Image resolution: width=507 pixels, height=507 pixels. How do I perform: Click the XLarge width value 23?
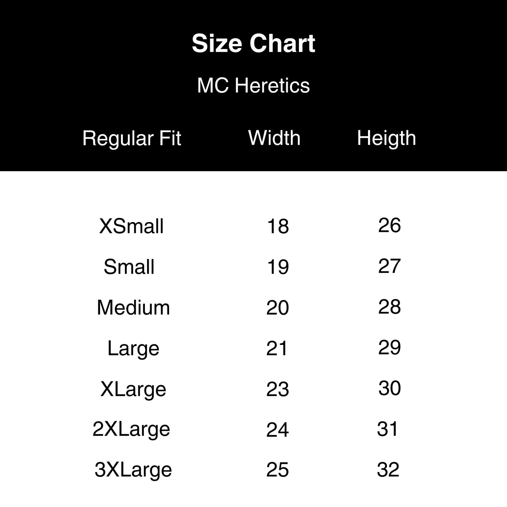278,389
